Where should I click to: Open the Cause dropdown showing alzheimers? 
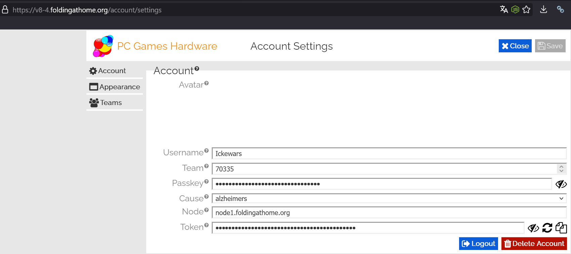pyautogui.click(x=389, y=199)
